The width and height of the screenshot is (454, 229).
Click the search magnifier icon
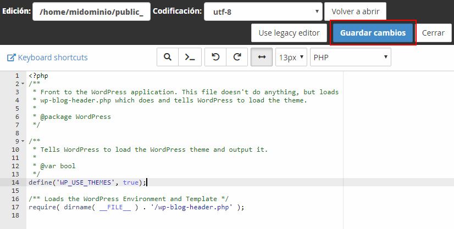point(168,57)
